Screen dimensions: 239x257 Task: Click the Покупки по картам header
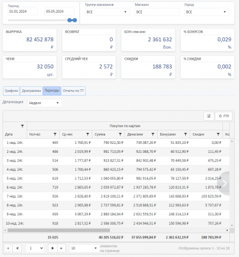click(x=125, y=126)
